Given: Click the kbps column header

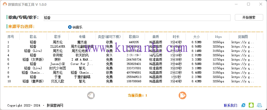Looking at the screenshot, I should [x=218, y=37].
